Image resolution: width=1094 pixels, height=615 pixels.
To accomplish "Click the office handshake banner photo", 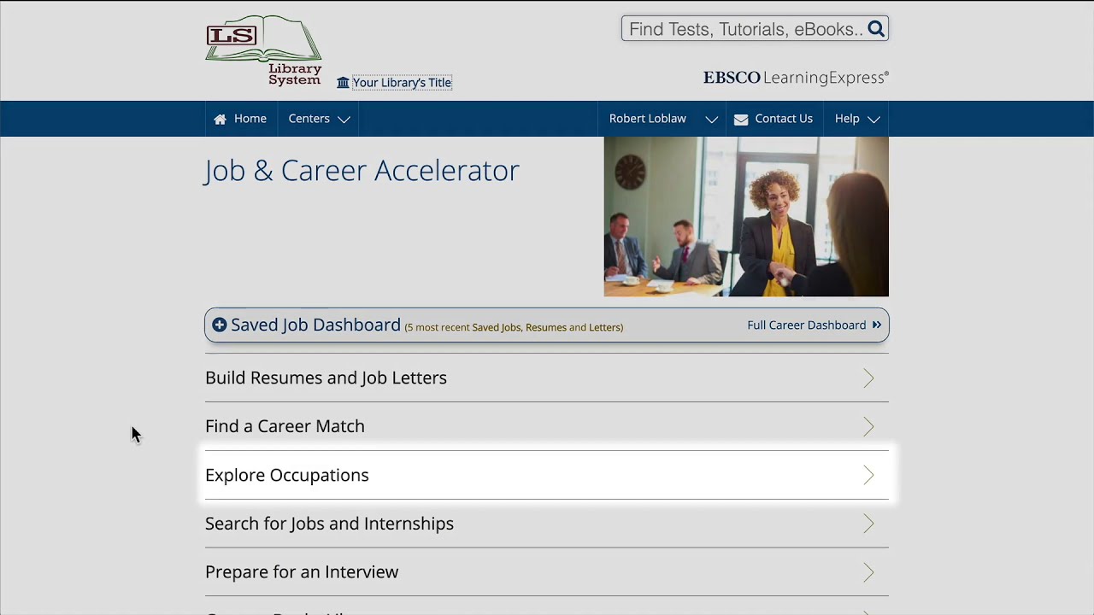I will pyautogui.click(x=746, y=217).
